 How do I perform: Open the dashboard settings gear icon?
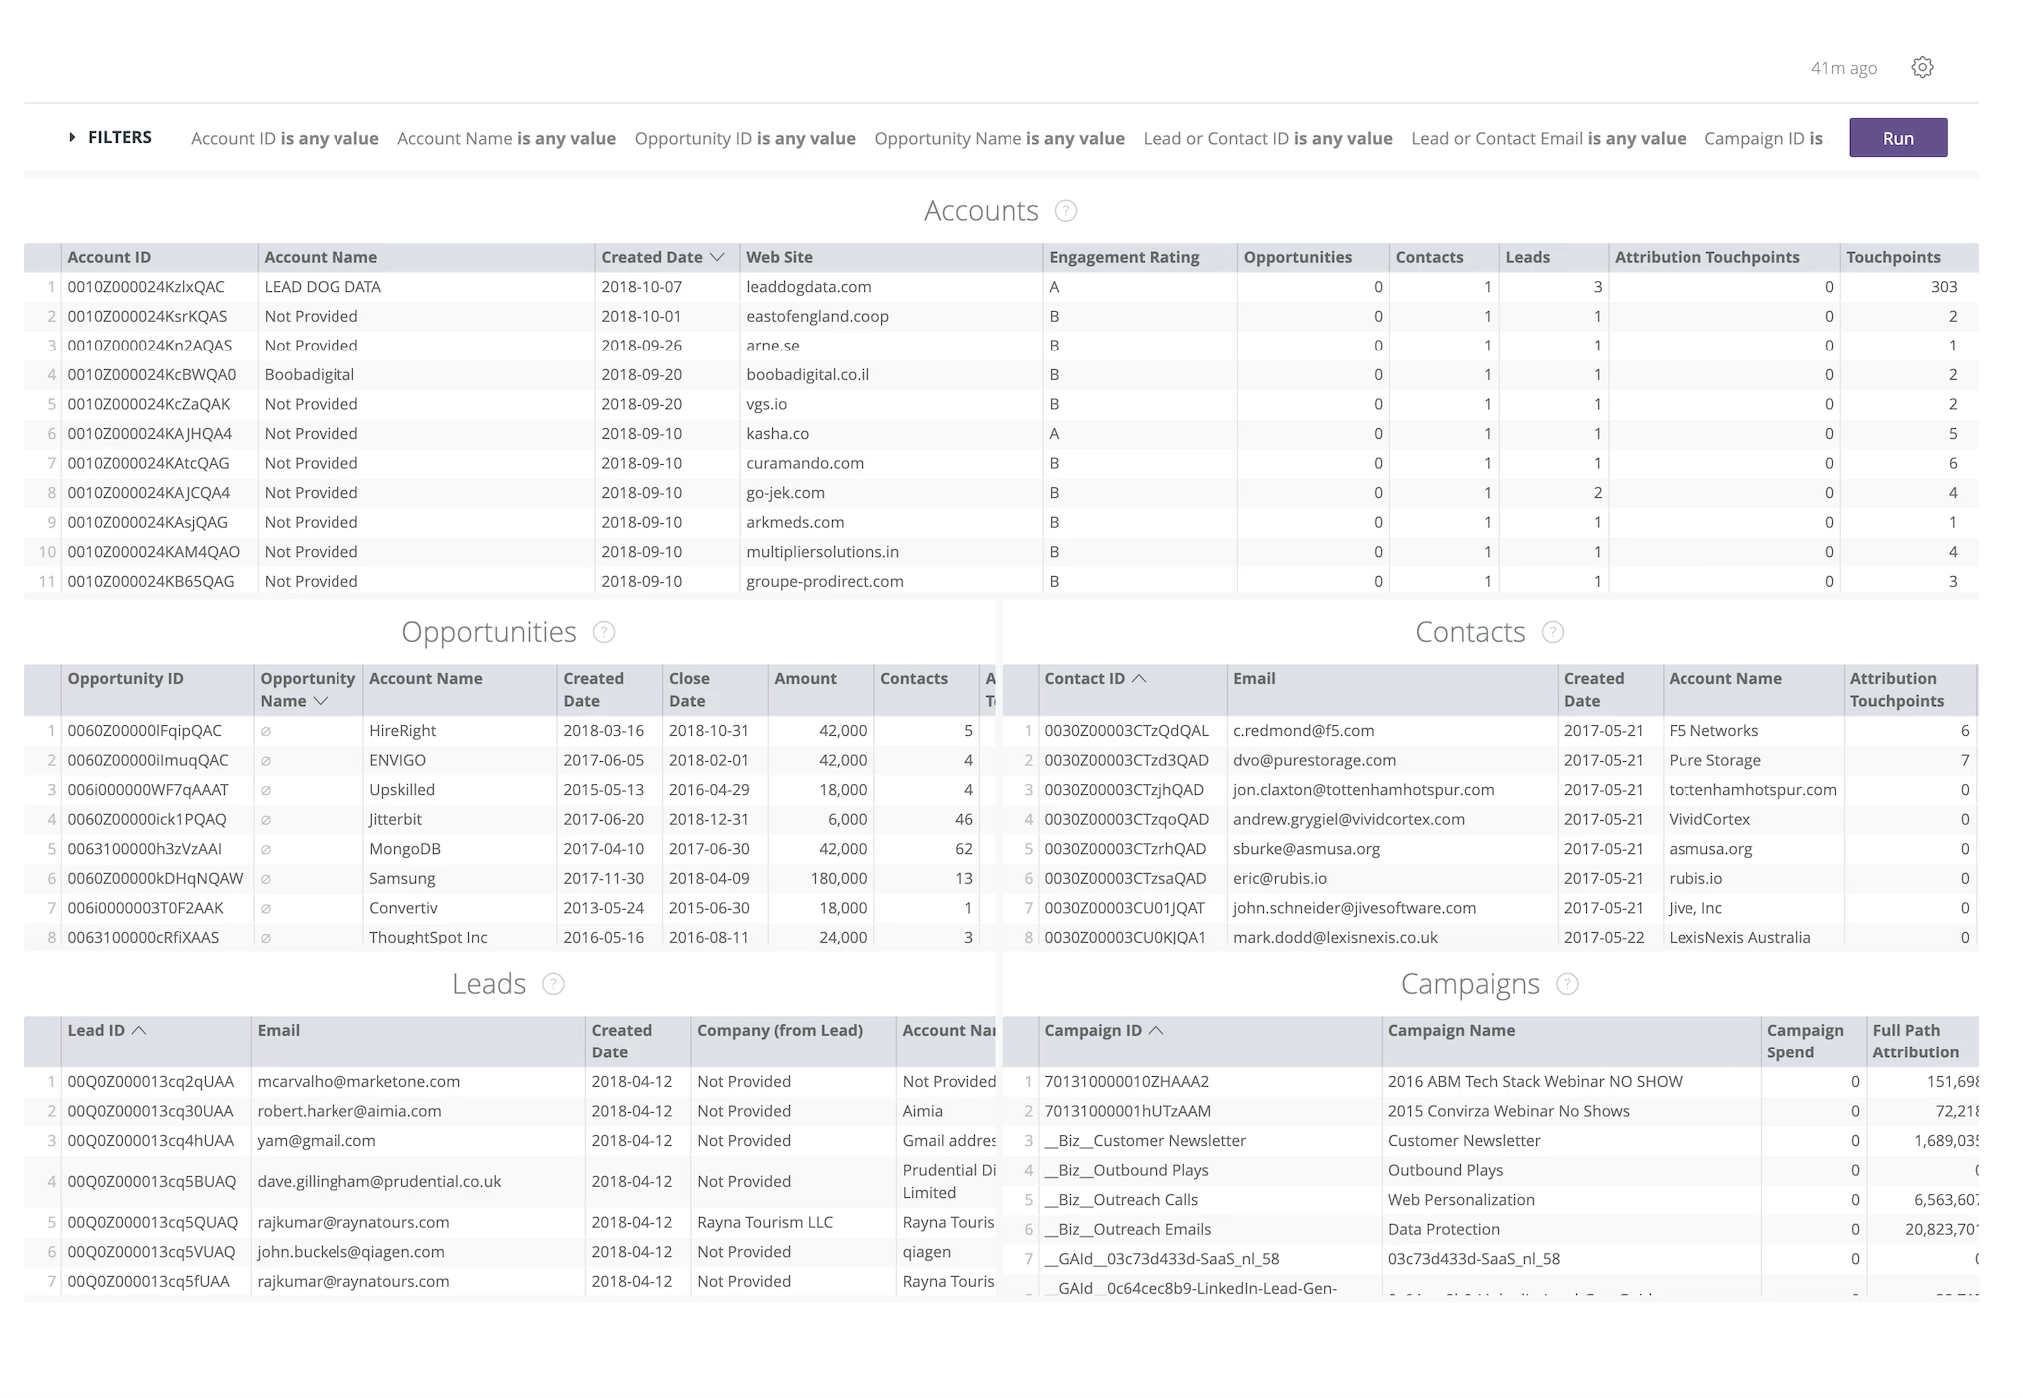pyautogui.click(x=1922, y=67)
